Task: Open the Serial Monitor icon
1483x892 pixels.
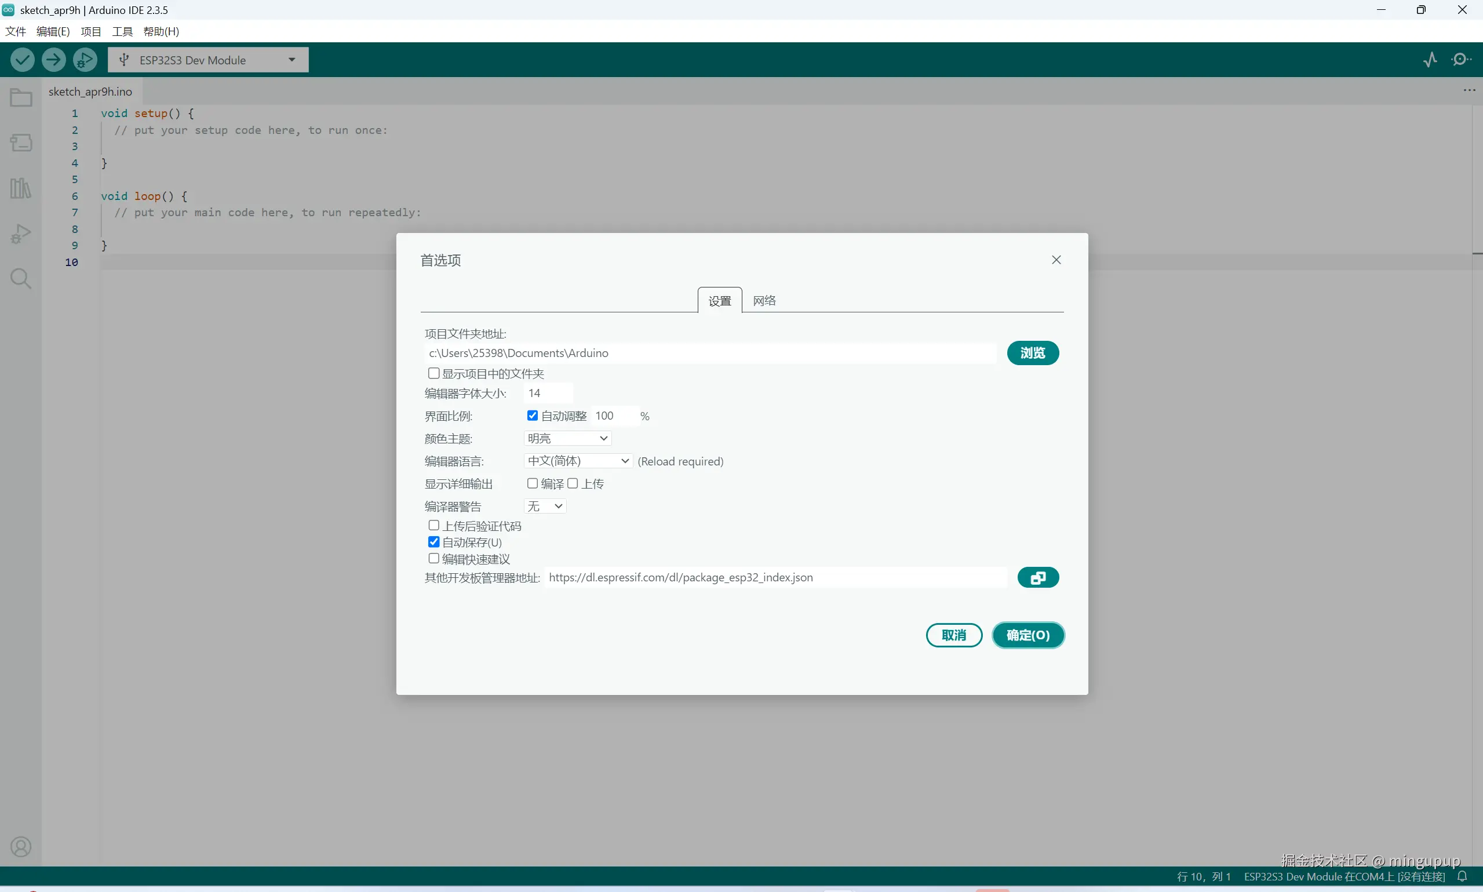Action: 1461,60
